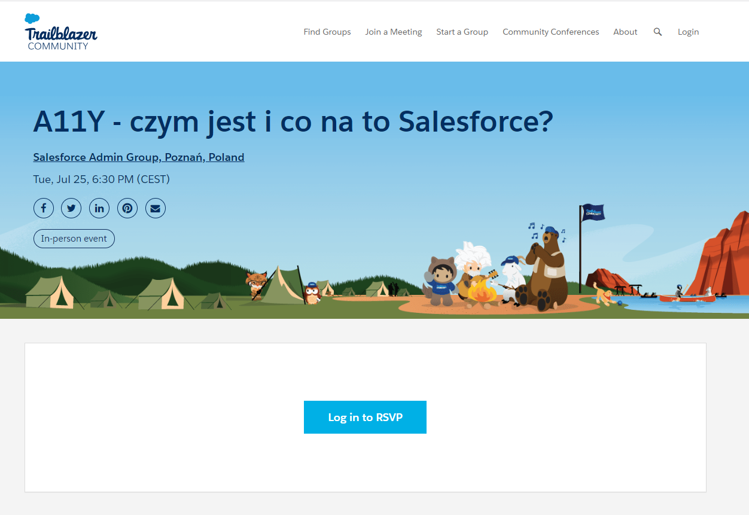The height and width of the screenshot is (515, 749).
Task: Share the event on LinkedIn
Action: [x=99, y=208]
